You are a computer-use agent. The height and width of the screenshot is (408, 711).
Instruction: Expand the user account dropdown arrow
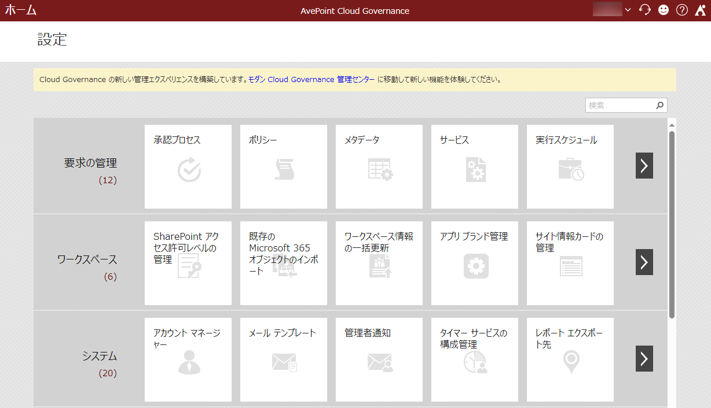point(628,10)
